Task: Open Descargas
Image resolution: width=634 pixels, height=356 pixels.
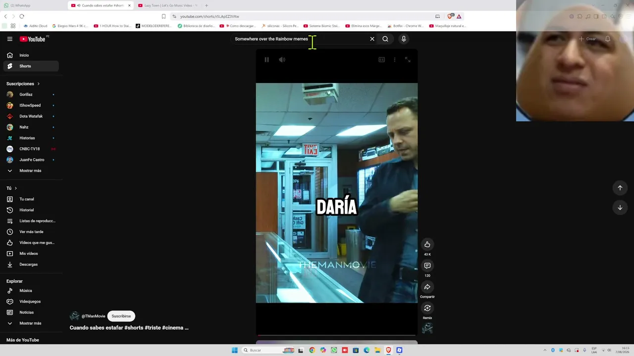Action: coord(31,265)
